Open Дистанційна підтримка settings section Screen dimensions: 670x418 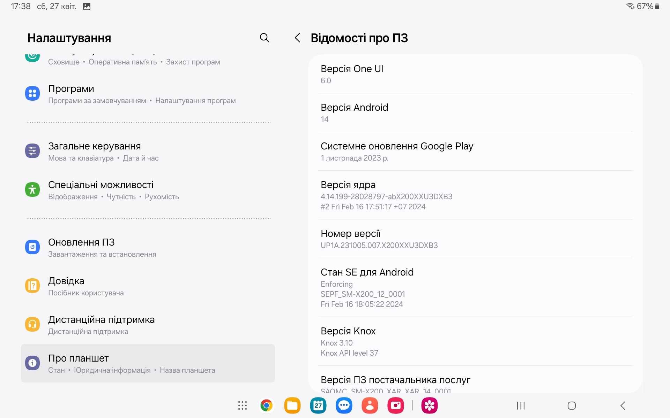[x=148, y=325]
